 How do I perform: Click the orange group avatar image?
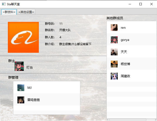tap(23, 37)
